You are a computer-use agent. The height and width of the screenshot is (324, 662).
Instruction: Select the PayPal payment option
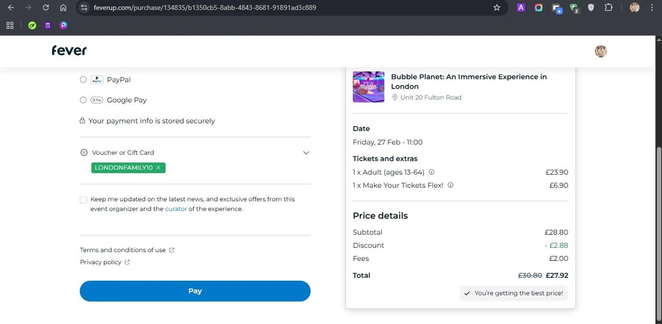tap(83, 80)
